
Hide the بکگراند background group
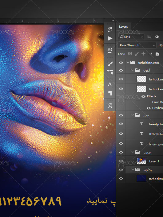point(121,170)
